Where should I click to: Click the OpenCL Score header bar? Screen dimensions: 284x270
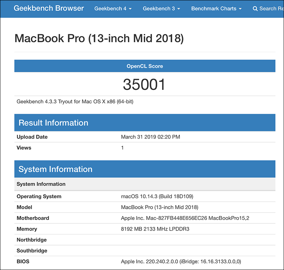[145, 66]
